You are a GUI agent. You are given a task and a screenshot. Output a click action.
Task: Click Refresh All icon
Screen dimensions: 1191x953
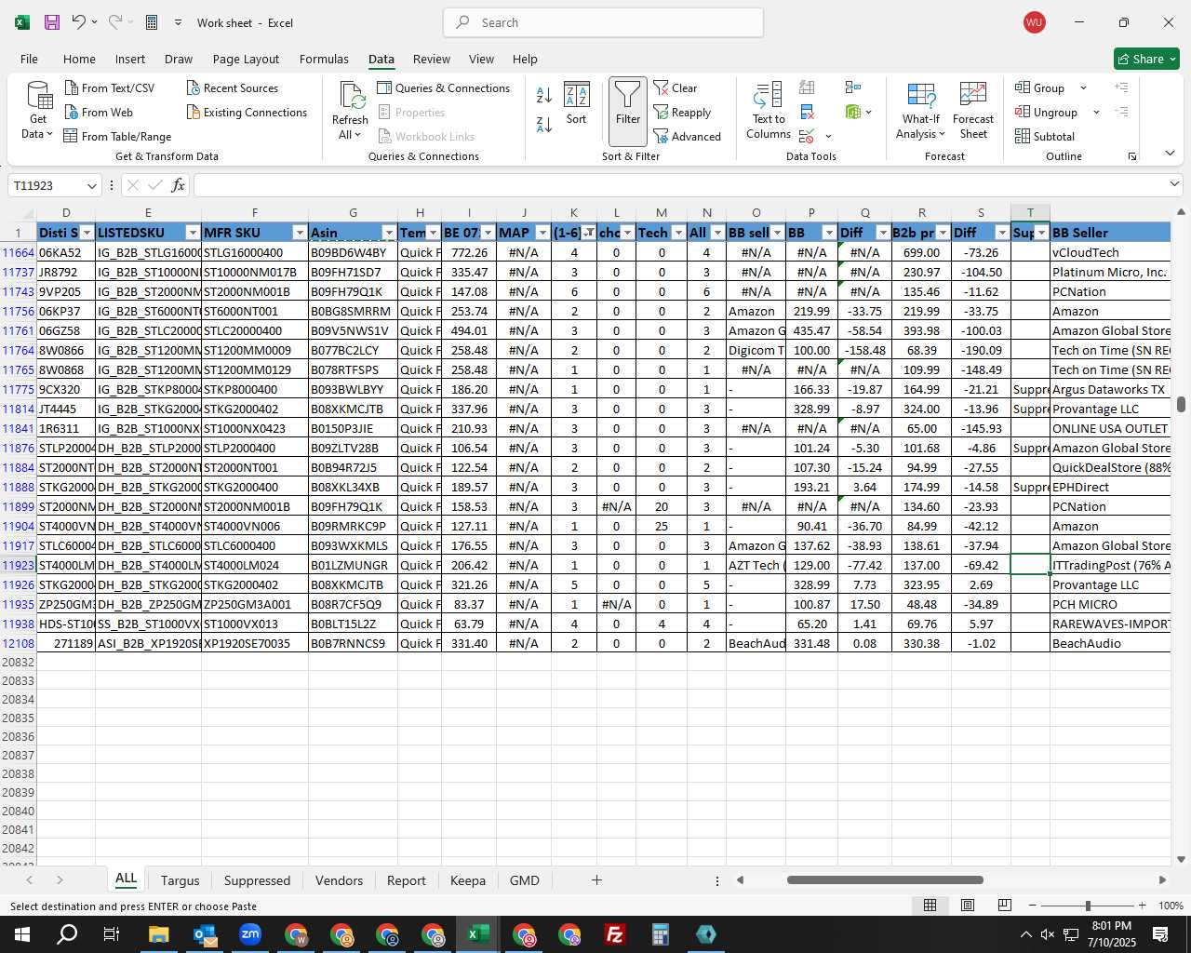point(352,95)
